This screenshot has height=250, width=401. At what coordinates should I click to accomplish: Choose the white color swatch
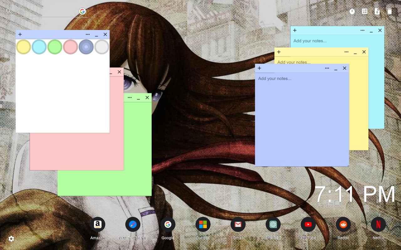point(102,47)
